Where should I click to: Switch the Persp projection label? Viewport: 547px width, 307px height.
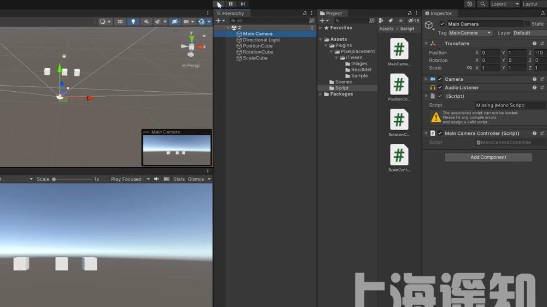coord(191,66)
